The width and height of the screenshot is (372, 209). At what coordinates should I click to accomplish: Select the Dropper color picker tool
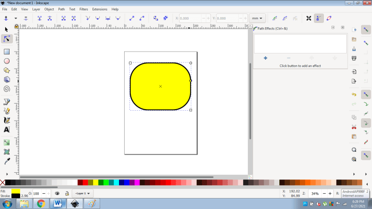point(7,161)
